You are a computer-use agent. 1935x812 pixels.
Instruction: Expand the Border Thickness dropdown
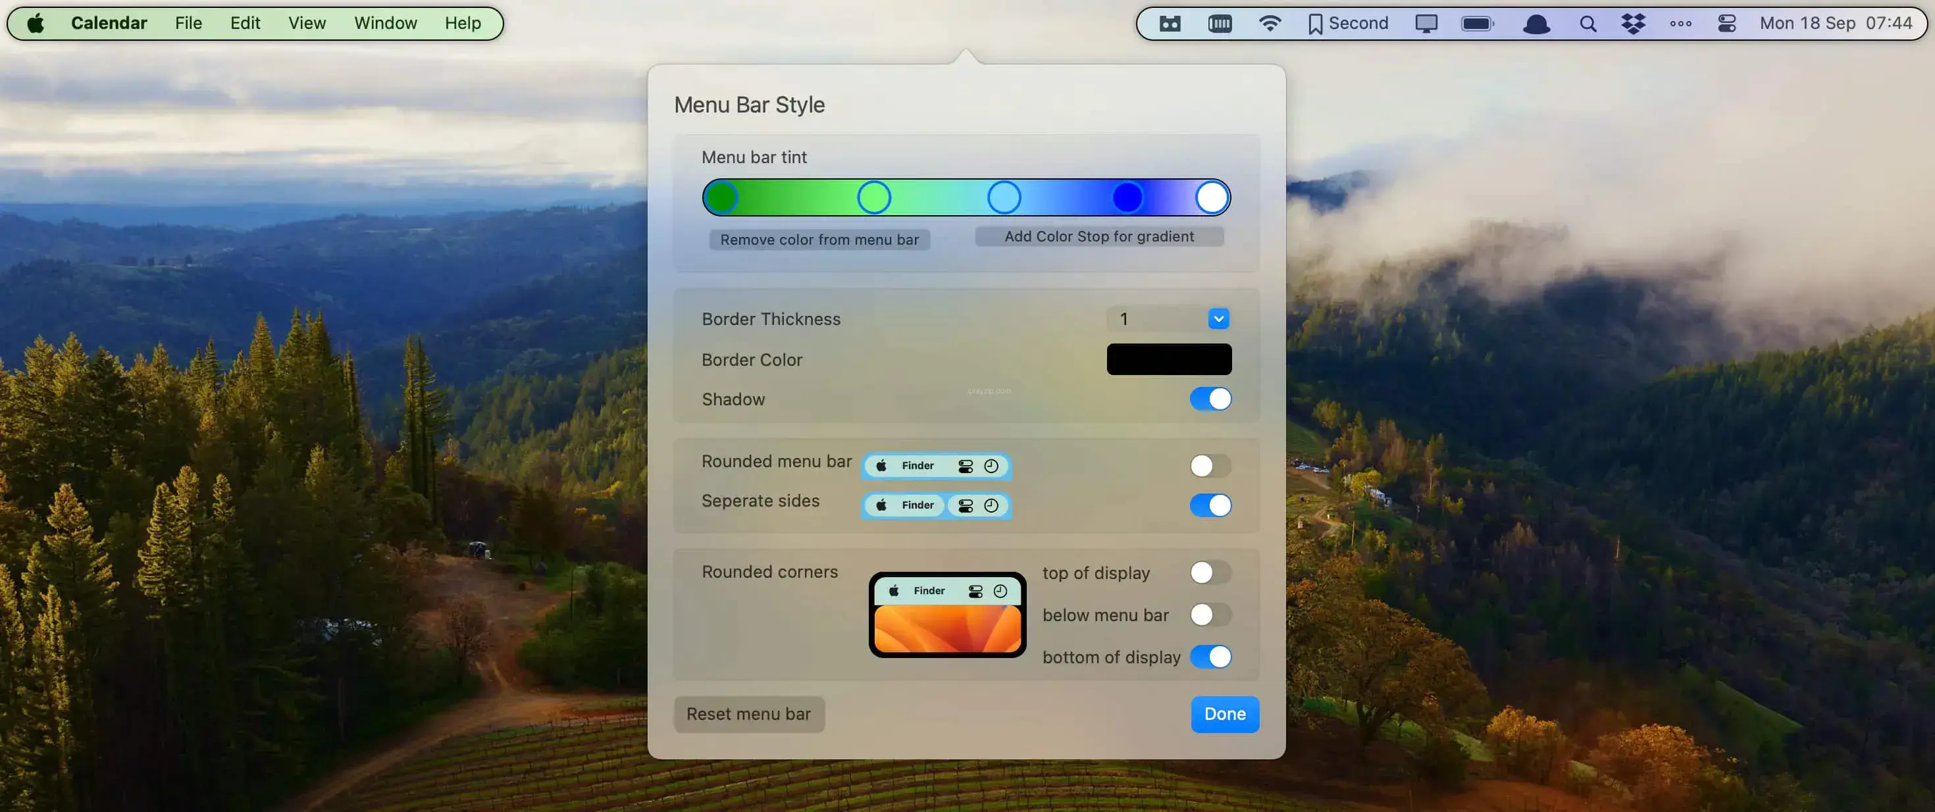(x=1217, y=318)
